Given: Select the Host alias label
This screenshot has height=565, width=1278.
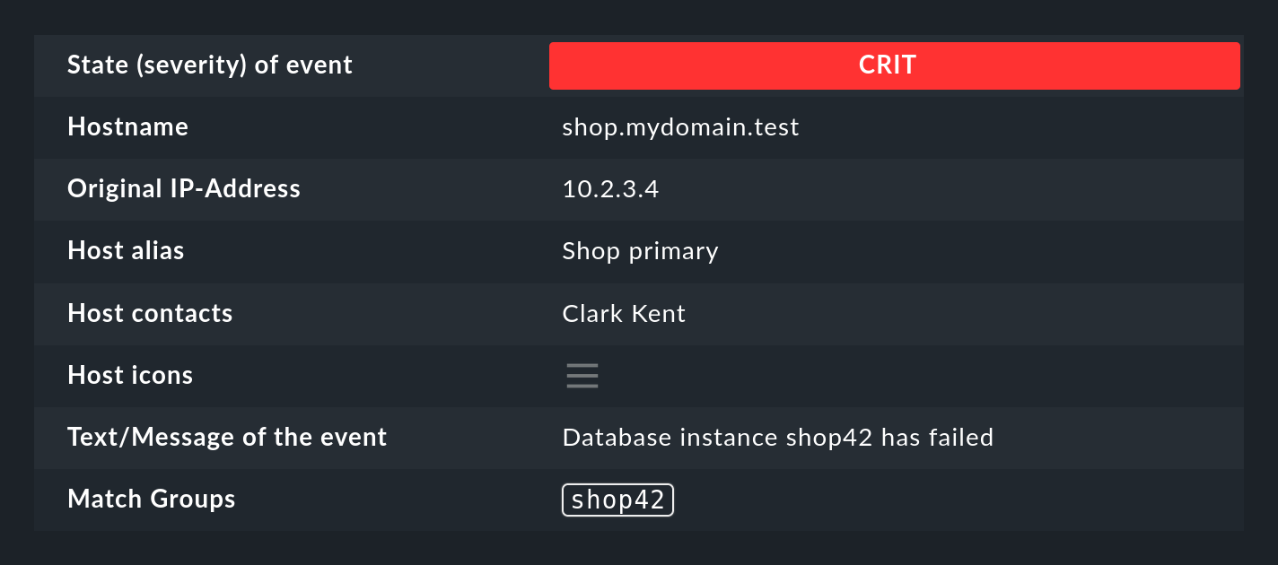Looking at the screenshot, I should coord(126,251).
